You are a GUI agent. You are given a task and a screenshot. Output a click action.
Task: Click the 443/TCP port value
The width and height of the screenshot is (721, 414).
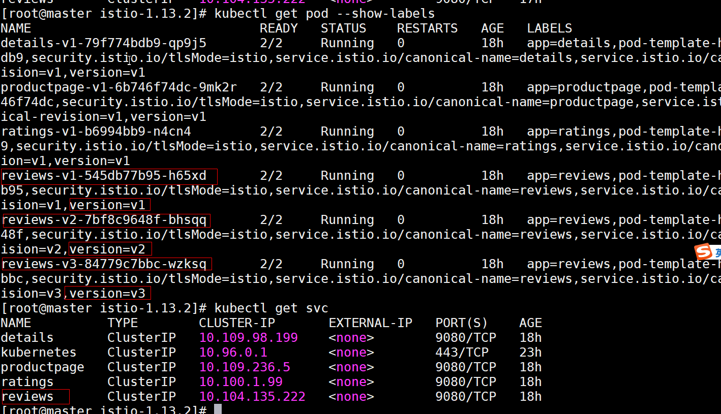click(x=462, y=353)
